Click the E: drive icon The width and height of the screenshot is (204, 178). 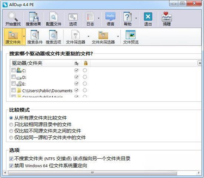click(x=19, y=83)
